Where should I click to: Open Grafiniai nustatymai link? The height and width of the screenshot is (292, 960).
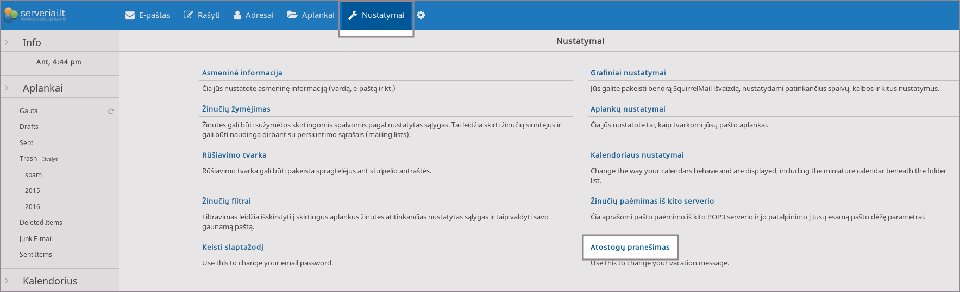point(628,73)
